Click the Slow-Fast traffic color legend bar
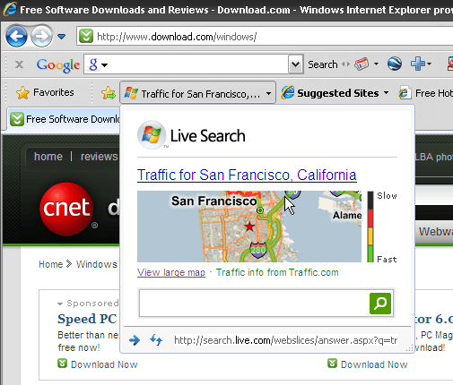The image size is (453, 385). 370,227
